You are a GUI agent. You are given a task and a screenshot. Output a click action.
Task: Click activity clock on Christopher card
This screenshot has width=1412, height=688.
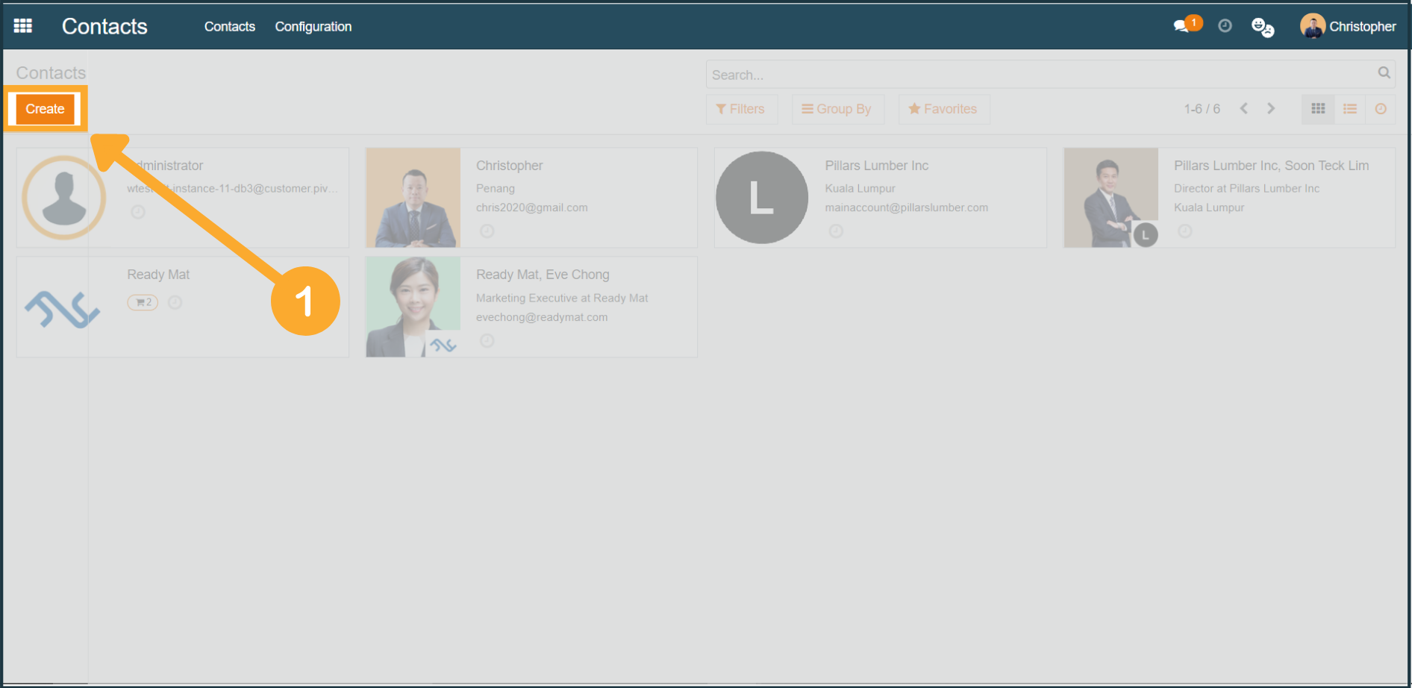point(487,231)
